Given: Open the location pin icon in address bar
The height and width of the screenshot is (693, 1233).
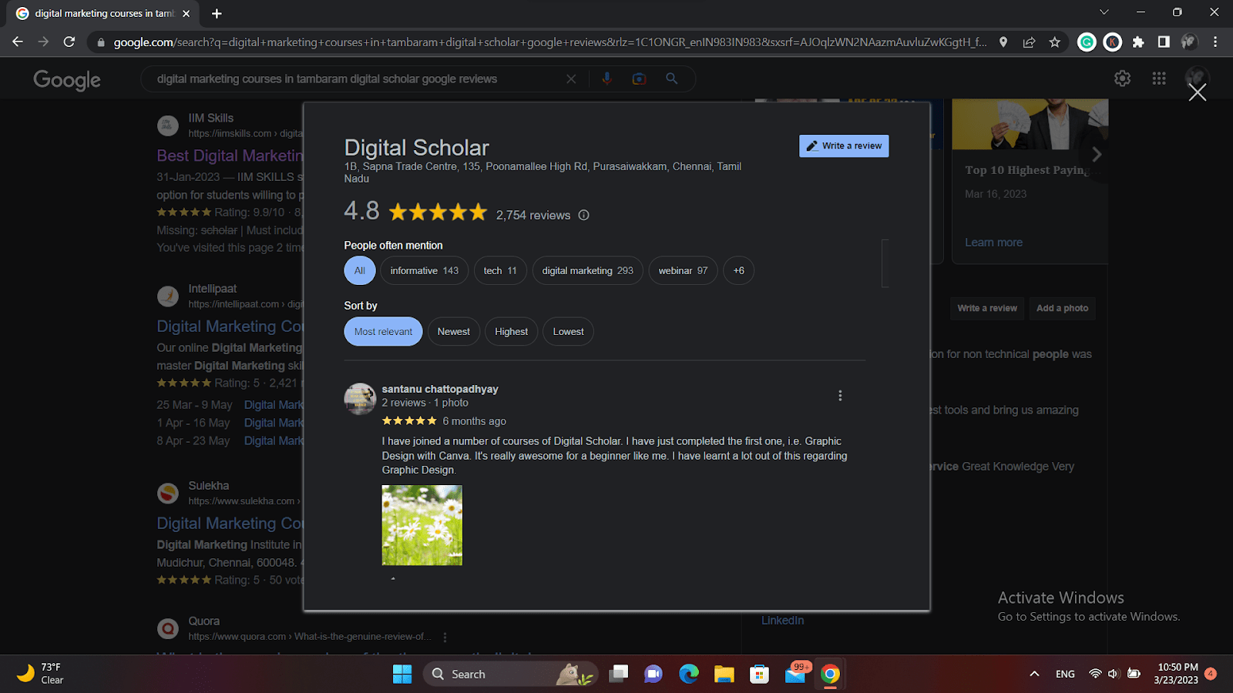Looking at the screenshot, I should 1003,42.
